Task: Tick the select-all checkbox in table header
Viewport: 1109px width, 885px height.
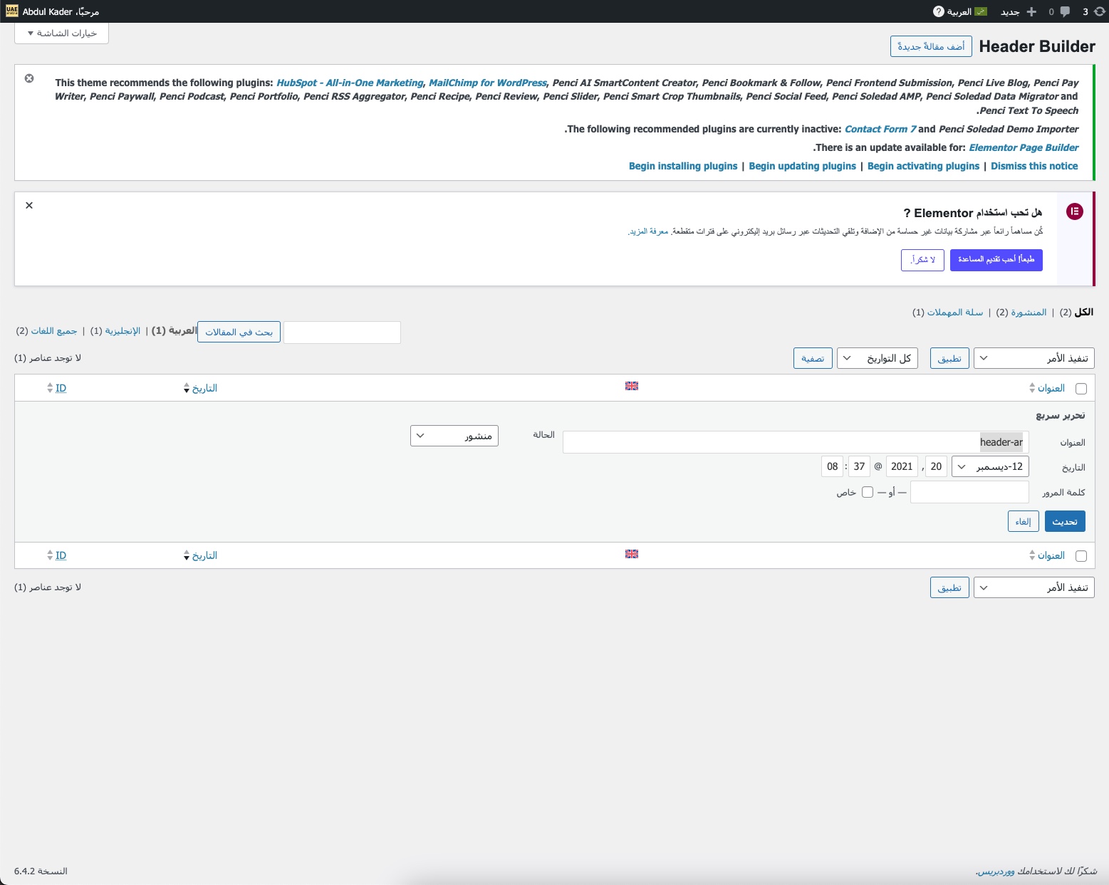Action: click(x=1081, y=389)
